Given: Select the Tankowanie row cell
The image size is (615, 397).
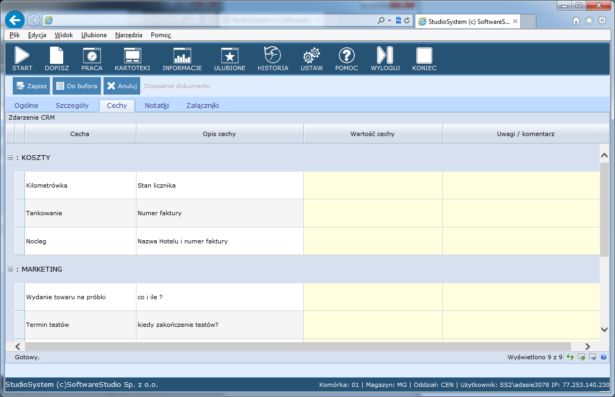Looking at the screenshot, I should [80, 213].
